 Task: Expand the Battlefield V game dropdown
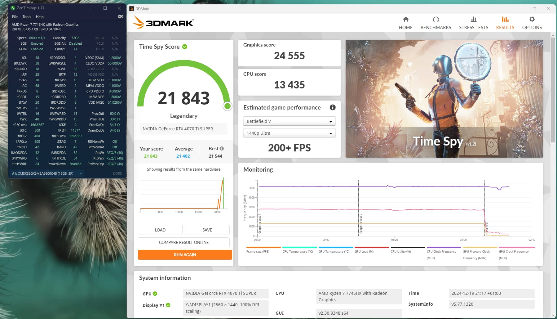pyautogui.click(x=289, y=121)
